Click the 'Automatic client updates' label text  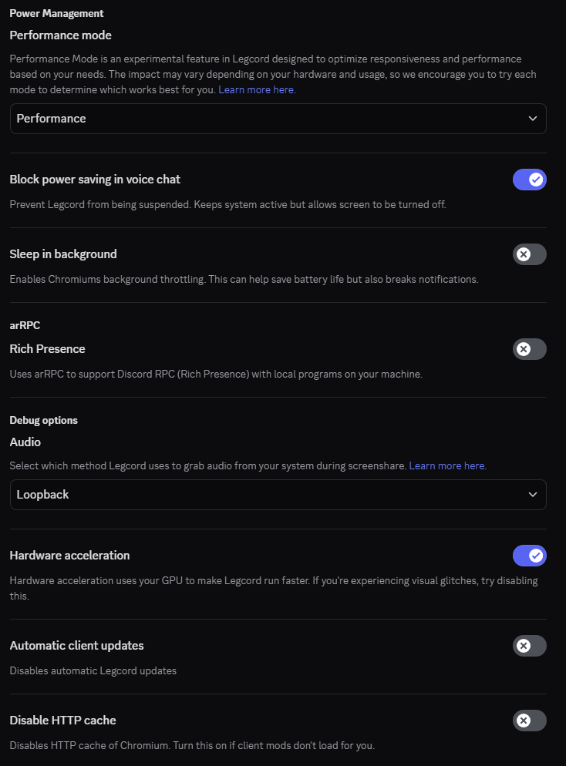click(77, 646)
